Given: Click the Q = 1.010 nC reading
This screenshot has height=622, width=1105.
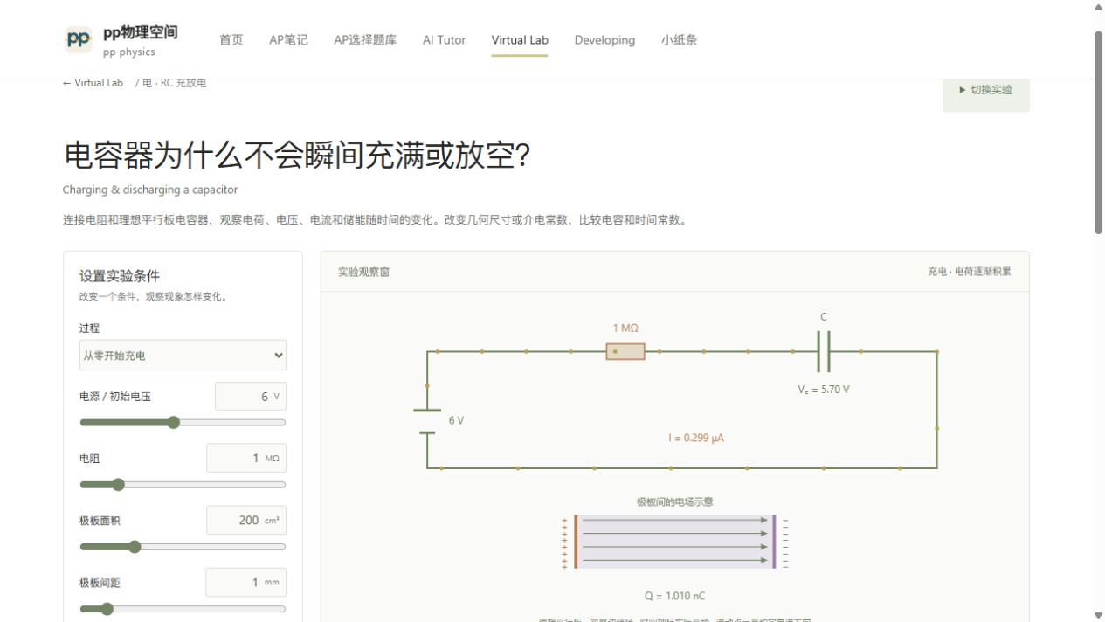Looking at the screenshot, I should coord(674,596).
